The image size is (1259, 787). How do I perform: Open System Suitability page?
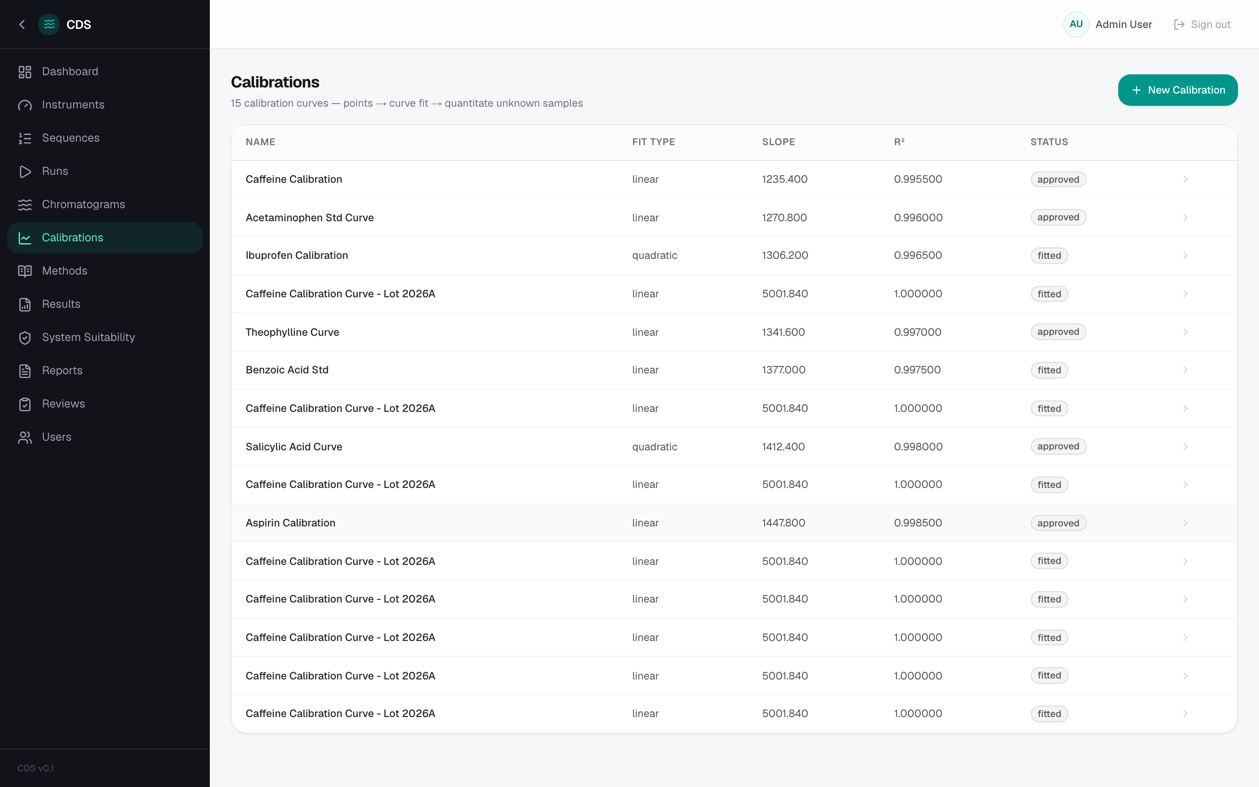tap(104, 338)
